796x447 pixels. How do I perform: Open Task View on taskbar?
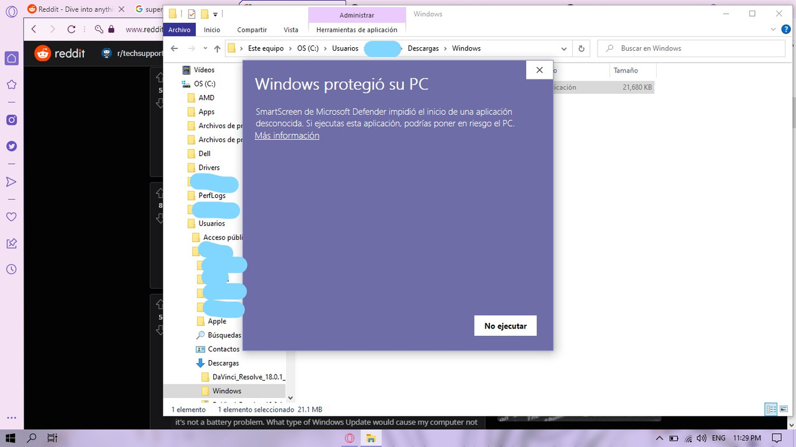pos(53,438)
